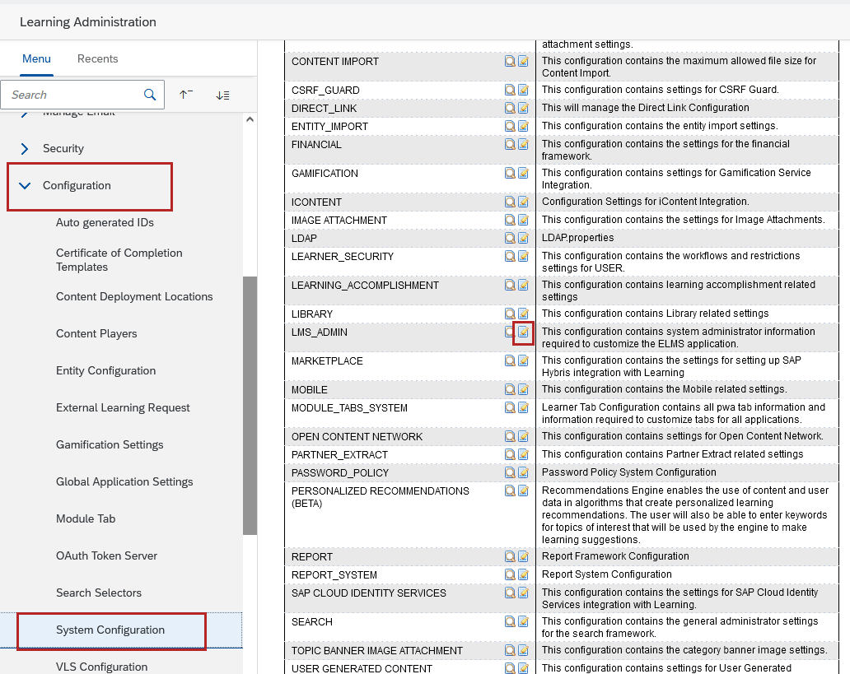
Task: Click the ascending sort arrow icon
Action: click(186, 95)
